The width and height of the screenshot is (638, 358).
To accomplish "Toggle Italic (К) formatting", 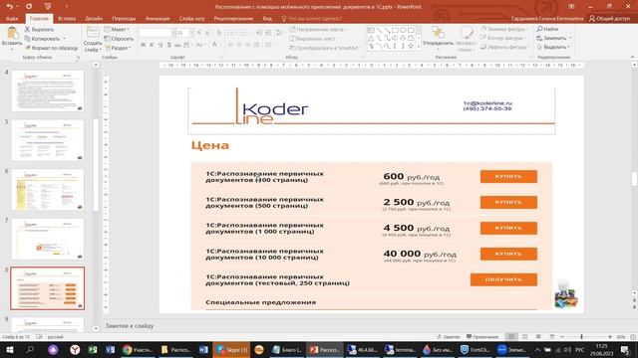I will coord(152,45).
